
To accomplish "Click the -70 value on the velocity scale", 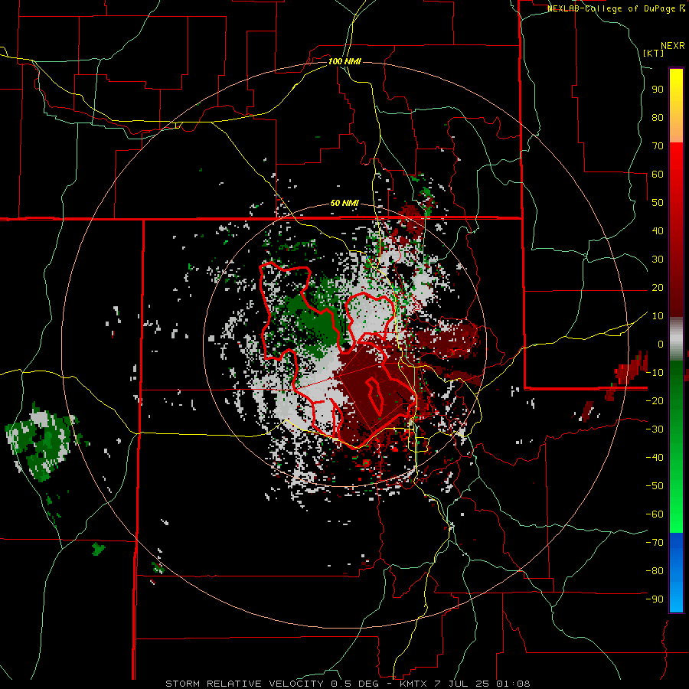I will 655,543.
